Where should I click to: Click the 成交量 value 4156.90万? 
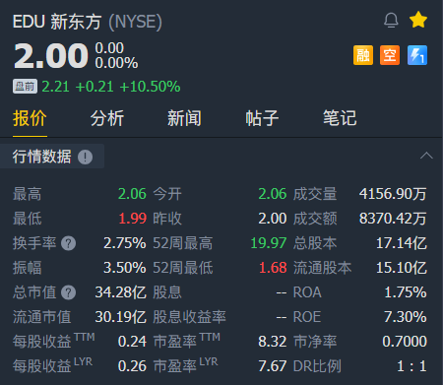[393, 194]
